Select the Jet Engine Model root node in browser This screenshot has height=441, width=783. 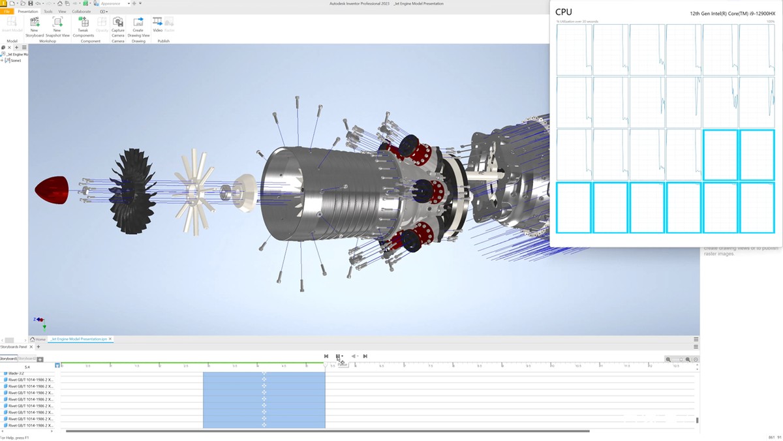(15, 54)
